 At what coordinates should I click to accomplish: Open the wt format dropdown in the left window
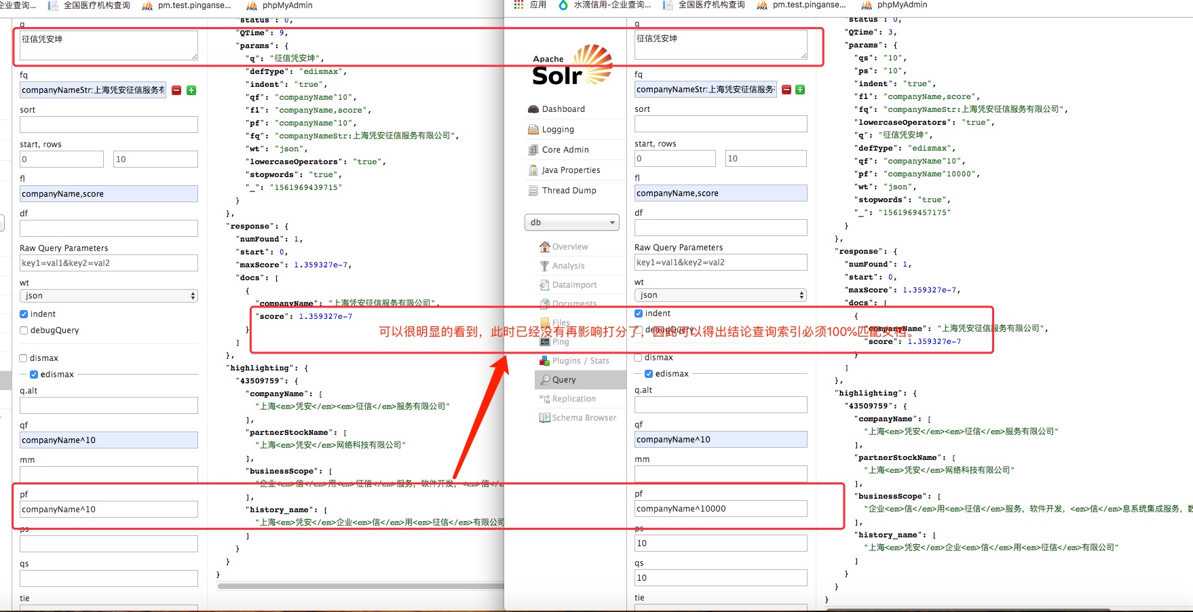109,296
